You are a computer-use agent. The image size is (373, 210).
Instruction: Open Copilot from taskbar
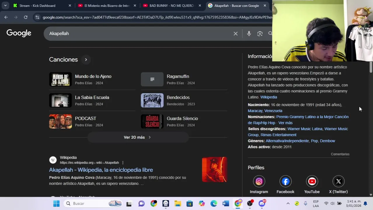click(202, 204)
